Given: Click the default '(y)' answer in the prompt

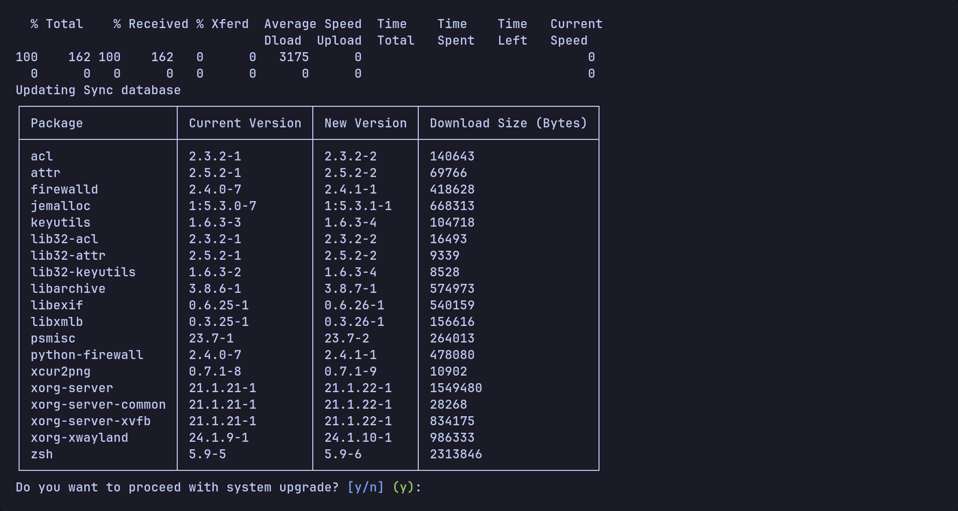Looking at the screenshot, I should tap(403, 487).
